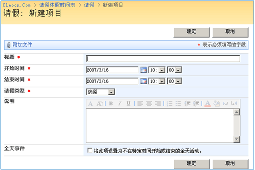This screenshot has width=255, height=170.
Task: Open calendar picker for 结束时间
Action: pos(143,81)
